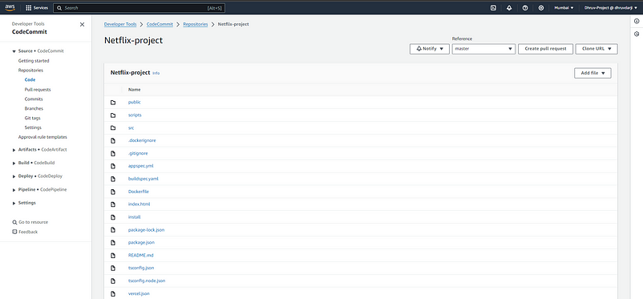
Task: Go to Getting started in sidebar
Action: tap(34, 61)
